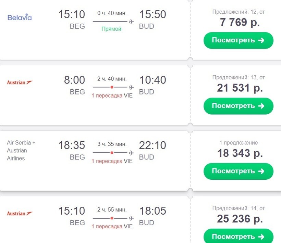
Task: Click plane icon on 2 ч. 40 мин. route
Action: point(131,87)
